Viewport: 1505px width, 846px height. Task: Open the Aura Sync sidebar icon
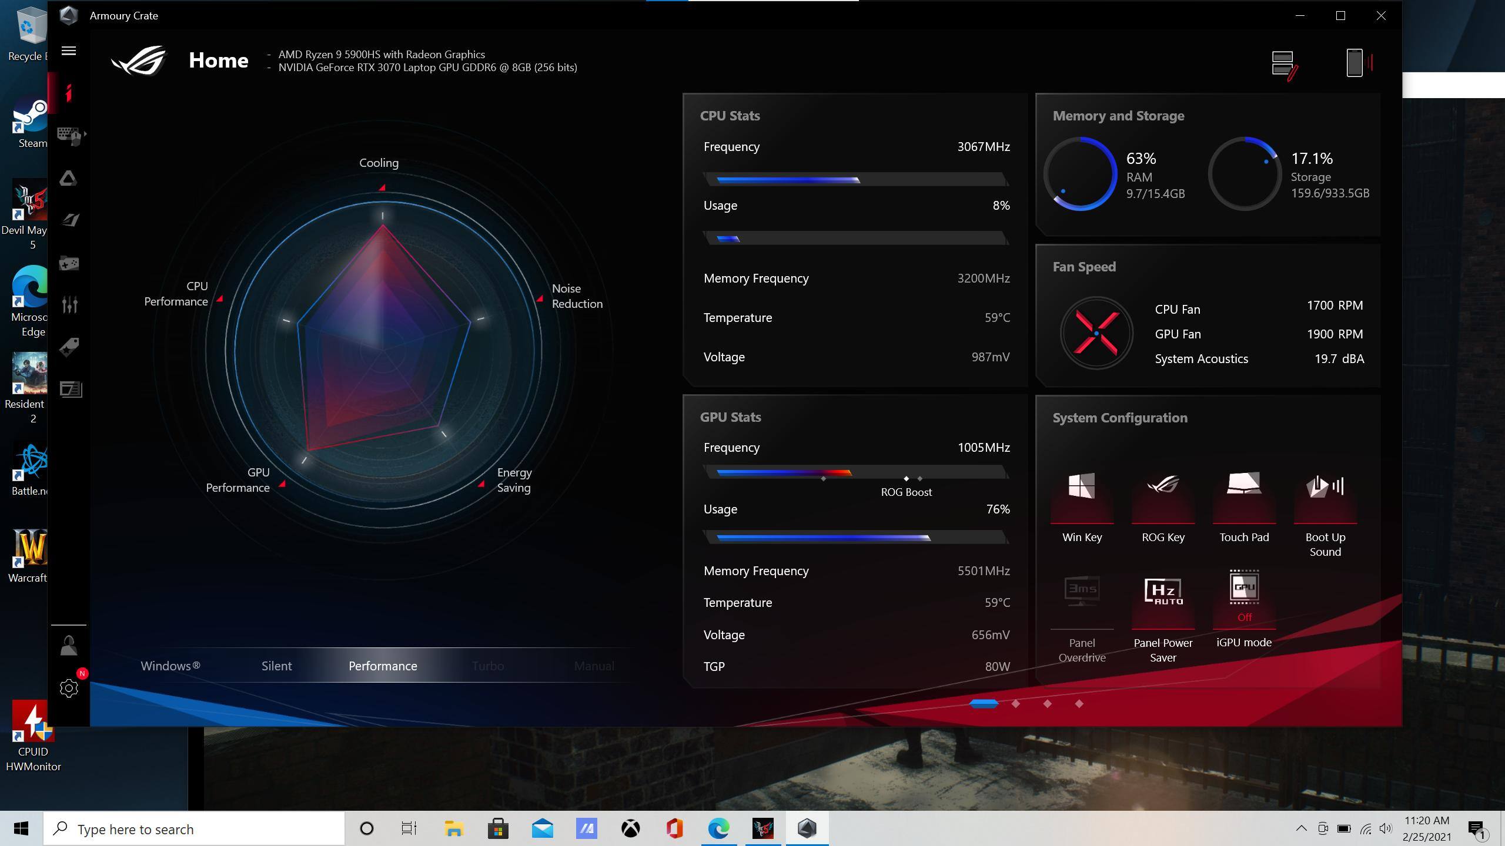pyautogui.click(x=69, y=179)
